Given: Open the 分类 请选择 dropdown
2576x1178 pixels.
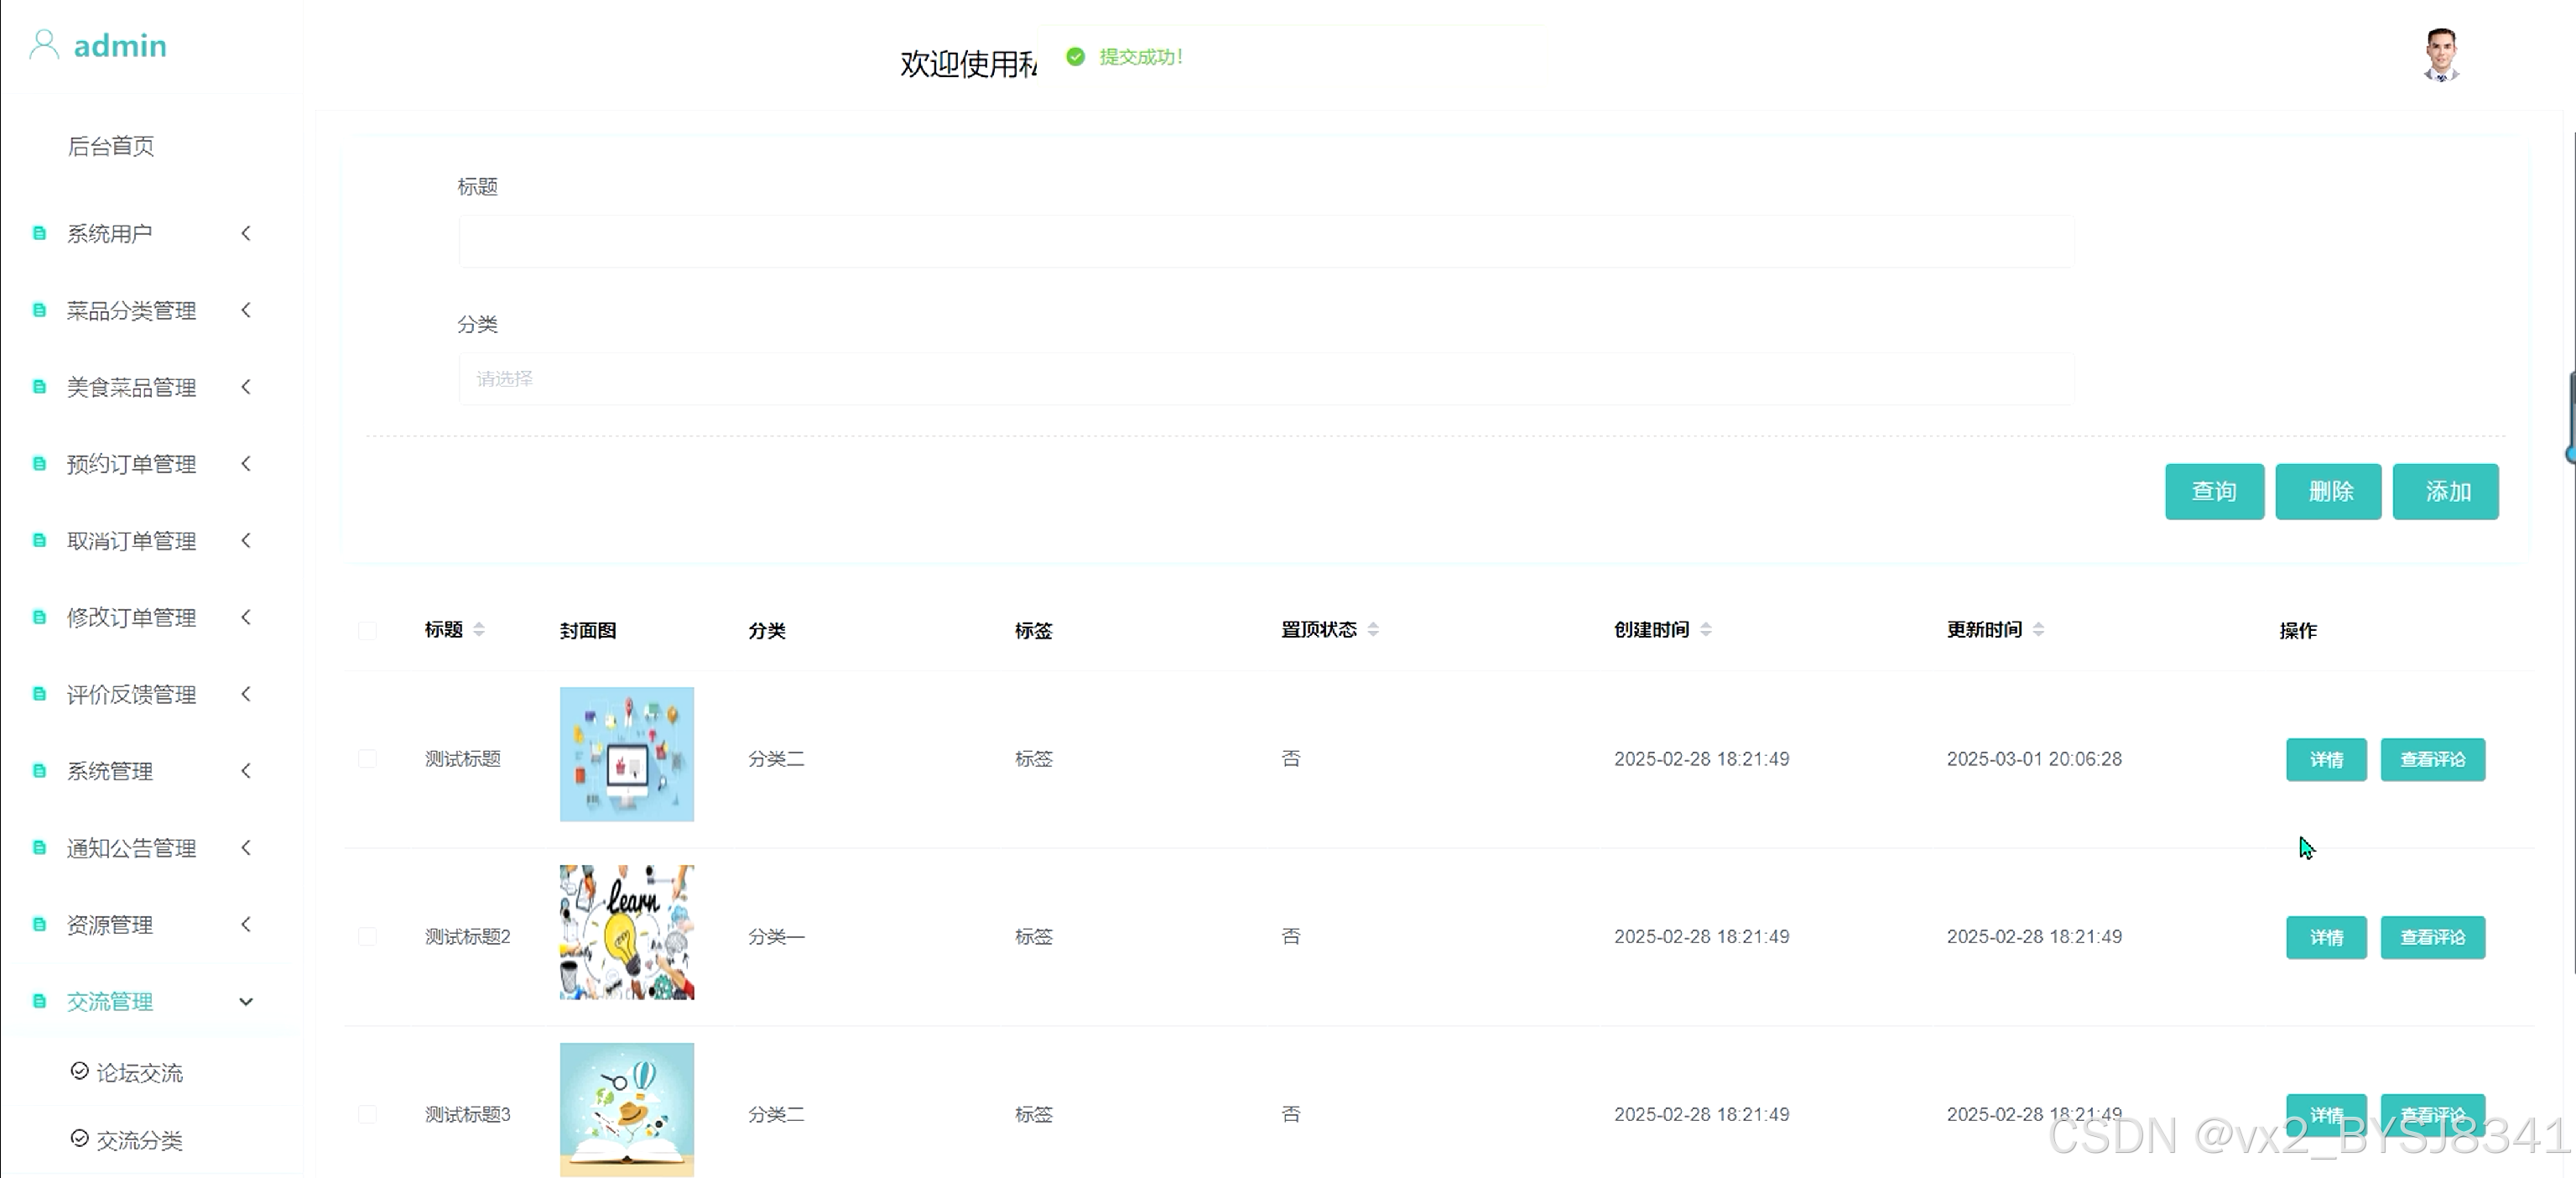Looking at the screenshot, I should (x=1266, y=379).
